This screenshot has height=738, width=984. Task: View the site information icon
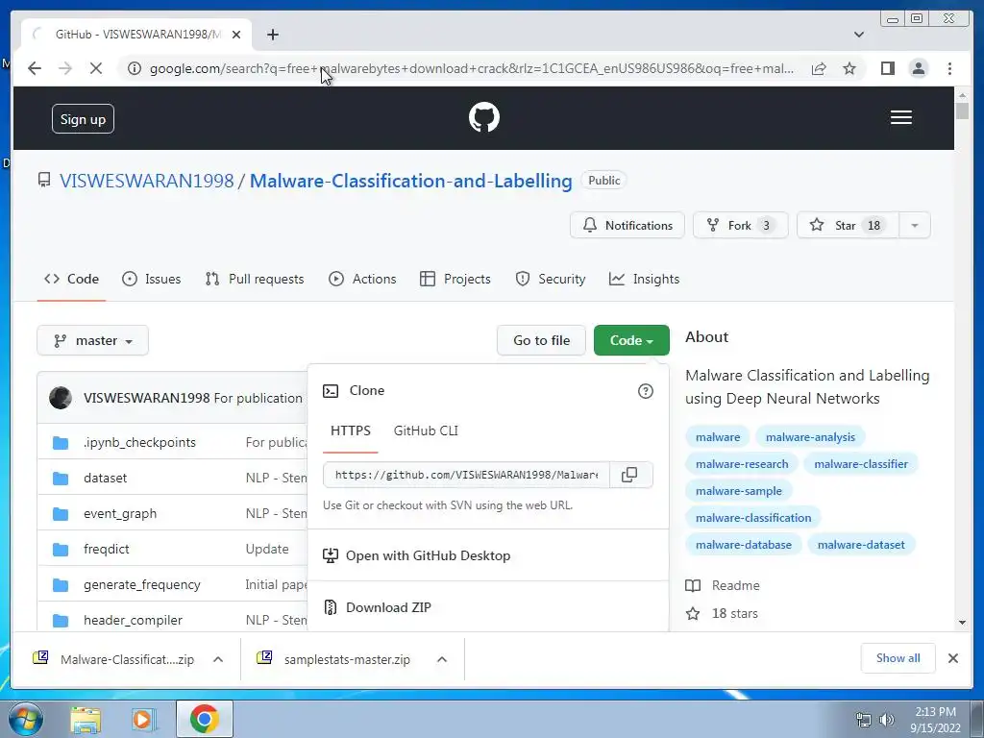tap(135, 68)
